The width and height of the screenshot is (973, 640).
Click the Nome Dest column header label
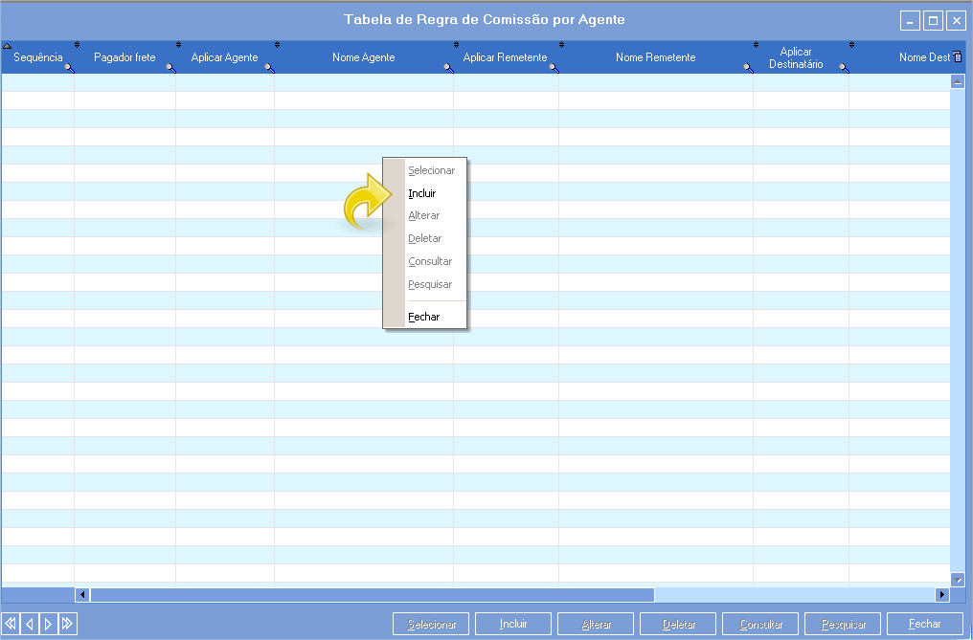(x=924, y=57)
